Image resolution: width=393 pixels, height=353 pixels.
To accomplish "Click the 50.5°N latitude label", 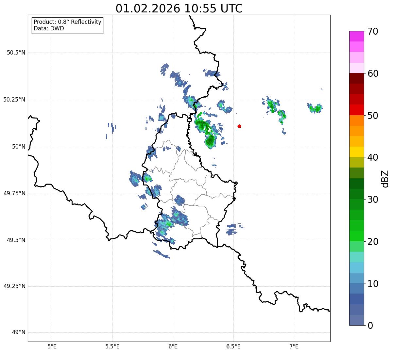I will (16, 53).
